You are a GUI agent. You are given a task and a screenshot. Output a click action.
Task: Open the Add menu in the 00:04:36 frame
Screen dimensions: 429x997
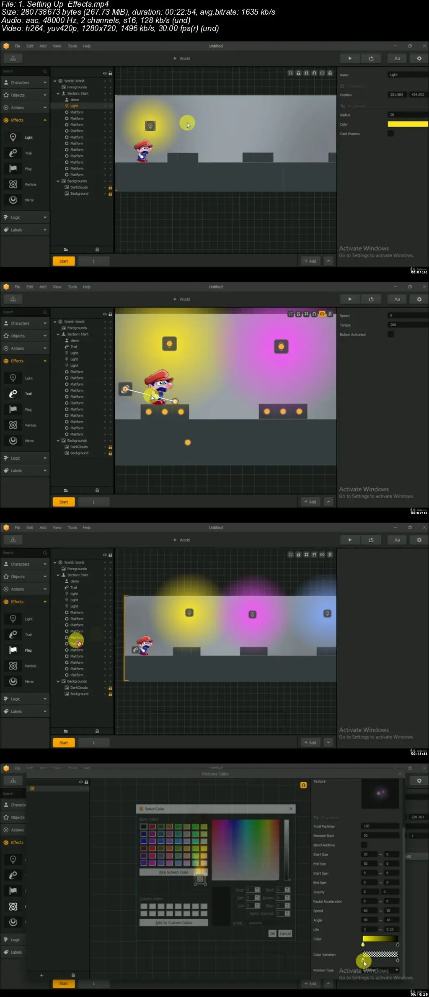point(43,46)
